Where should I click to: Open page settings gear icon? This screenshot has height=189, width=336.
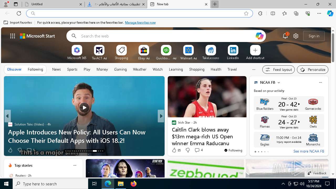(296, 36)
